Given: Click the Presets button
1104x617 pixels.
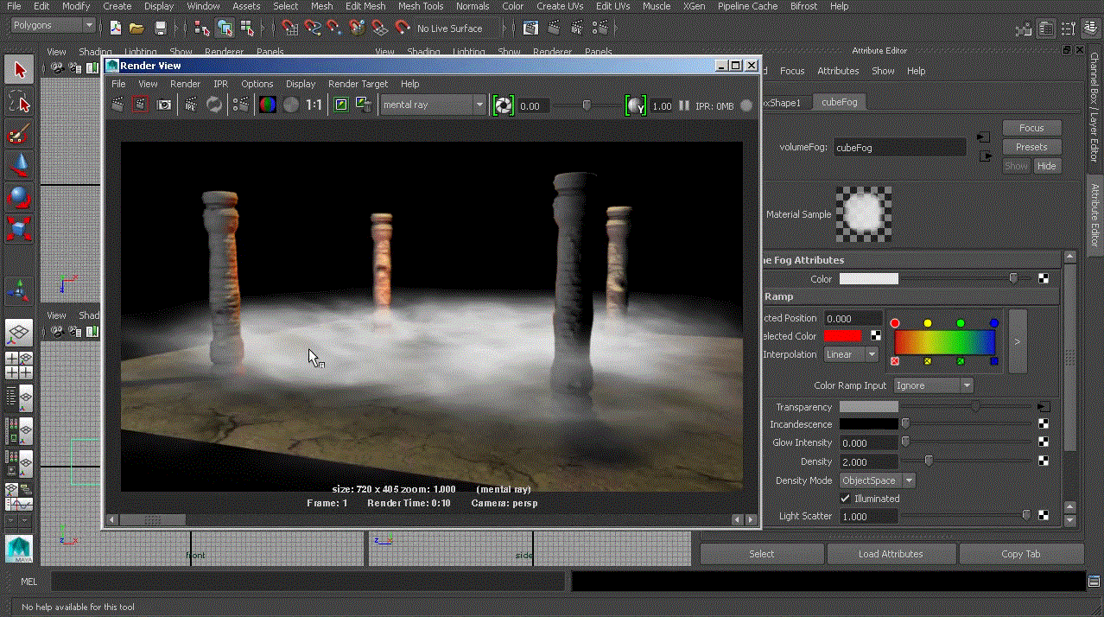Looking at the screenshot, I should pyautogui.click(x=1031, y=147).
